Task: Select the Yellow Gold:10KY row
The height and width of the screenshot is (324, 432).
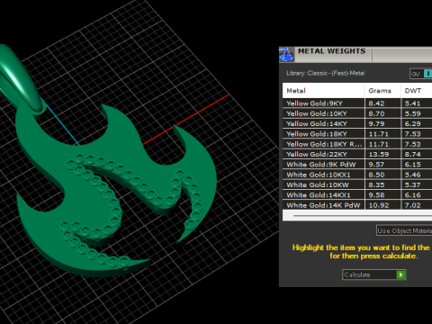Action: coord(357,113)
